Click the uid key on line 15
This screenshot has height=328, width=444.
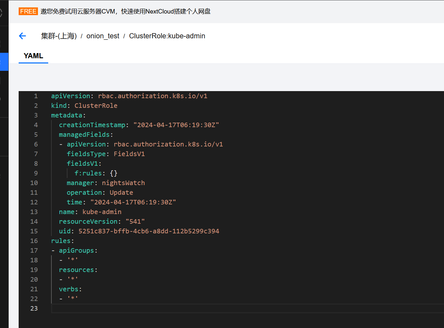point(65,231)
